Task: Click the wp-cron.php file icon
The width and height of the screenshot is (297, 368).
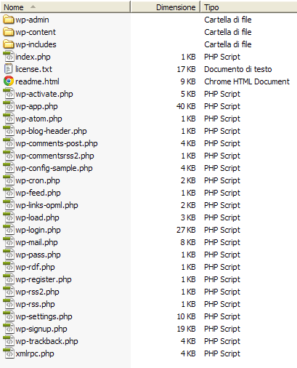Action: click(x=9, y=180)
